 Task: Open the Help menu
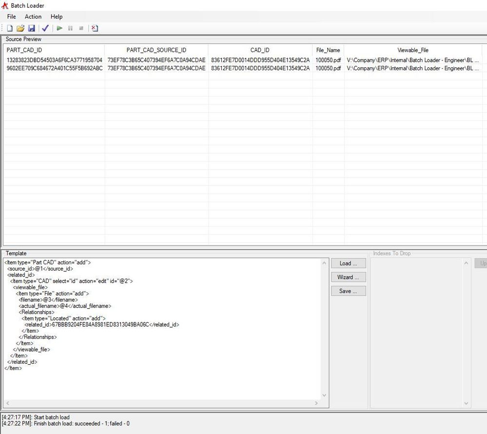57,17
